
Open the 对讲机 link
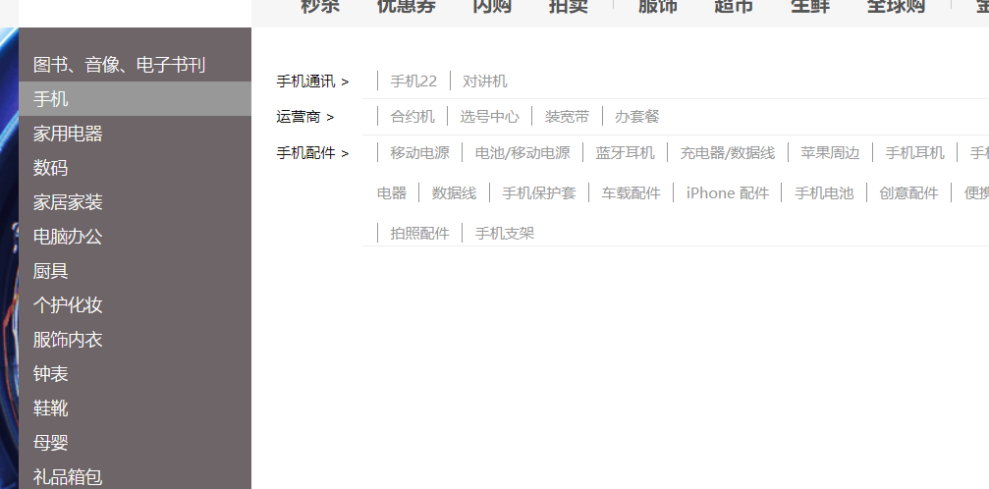coord(484,81)
